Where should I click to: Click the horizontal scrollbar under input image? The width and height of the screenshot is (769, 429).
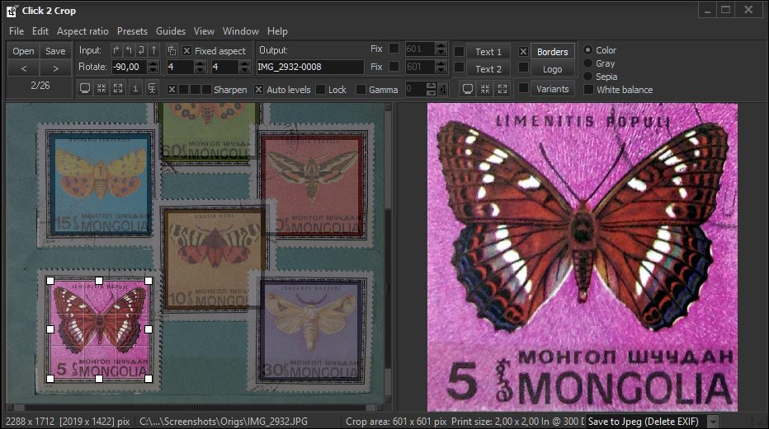tap(196, 407)
